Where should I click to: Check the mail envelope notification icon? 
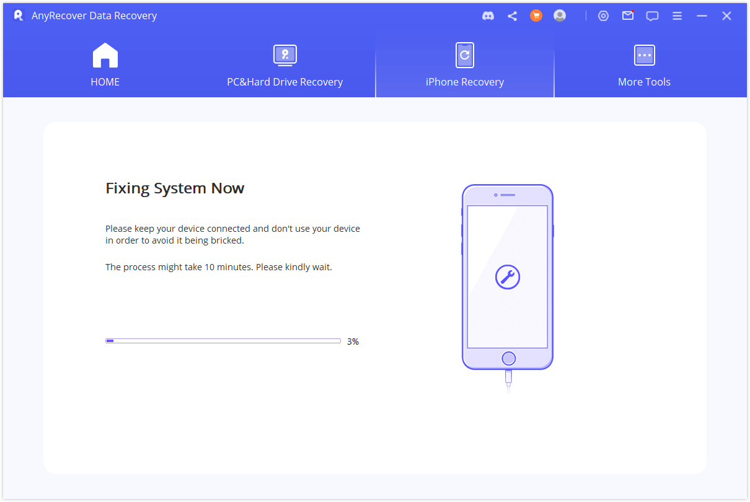[x=628, y=16]
